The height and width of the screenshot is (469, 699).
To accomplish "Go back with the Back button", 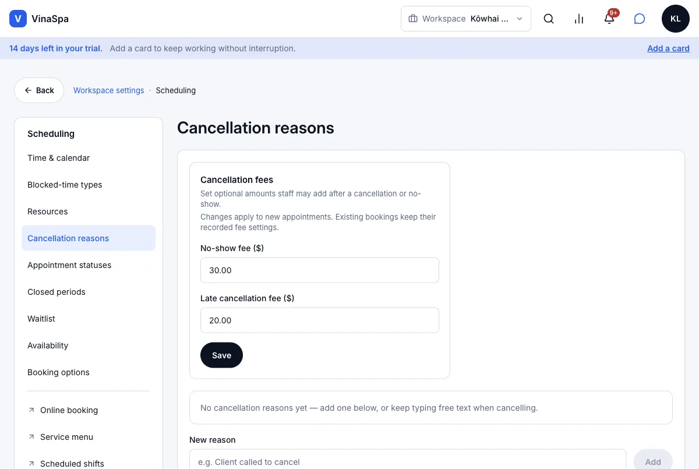I will [x=39, y=90].
